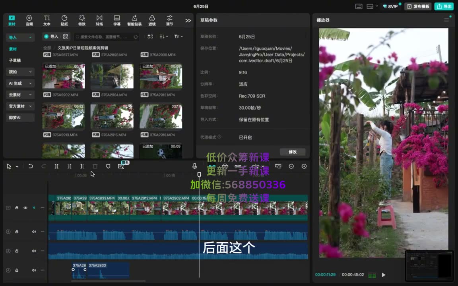
Task: Open the window layout dropdown
Action: [372, 6]
